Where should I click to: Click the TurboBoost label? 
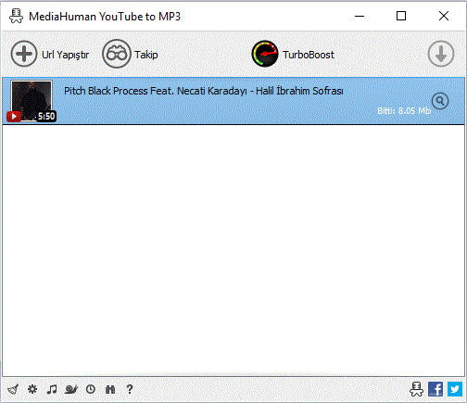pyautogui.click(x=309, y=55)
